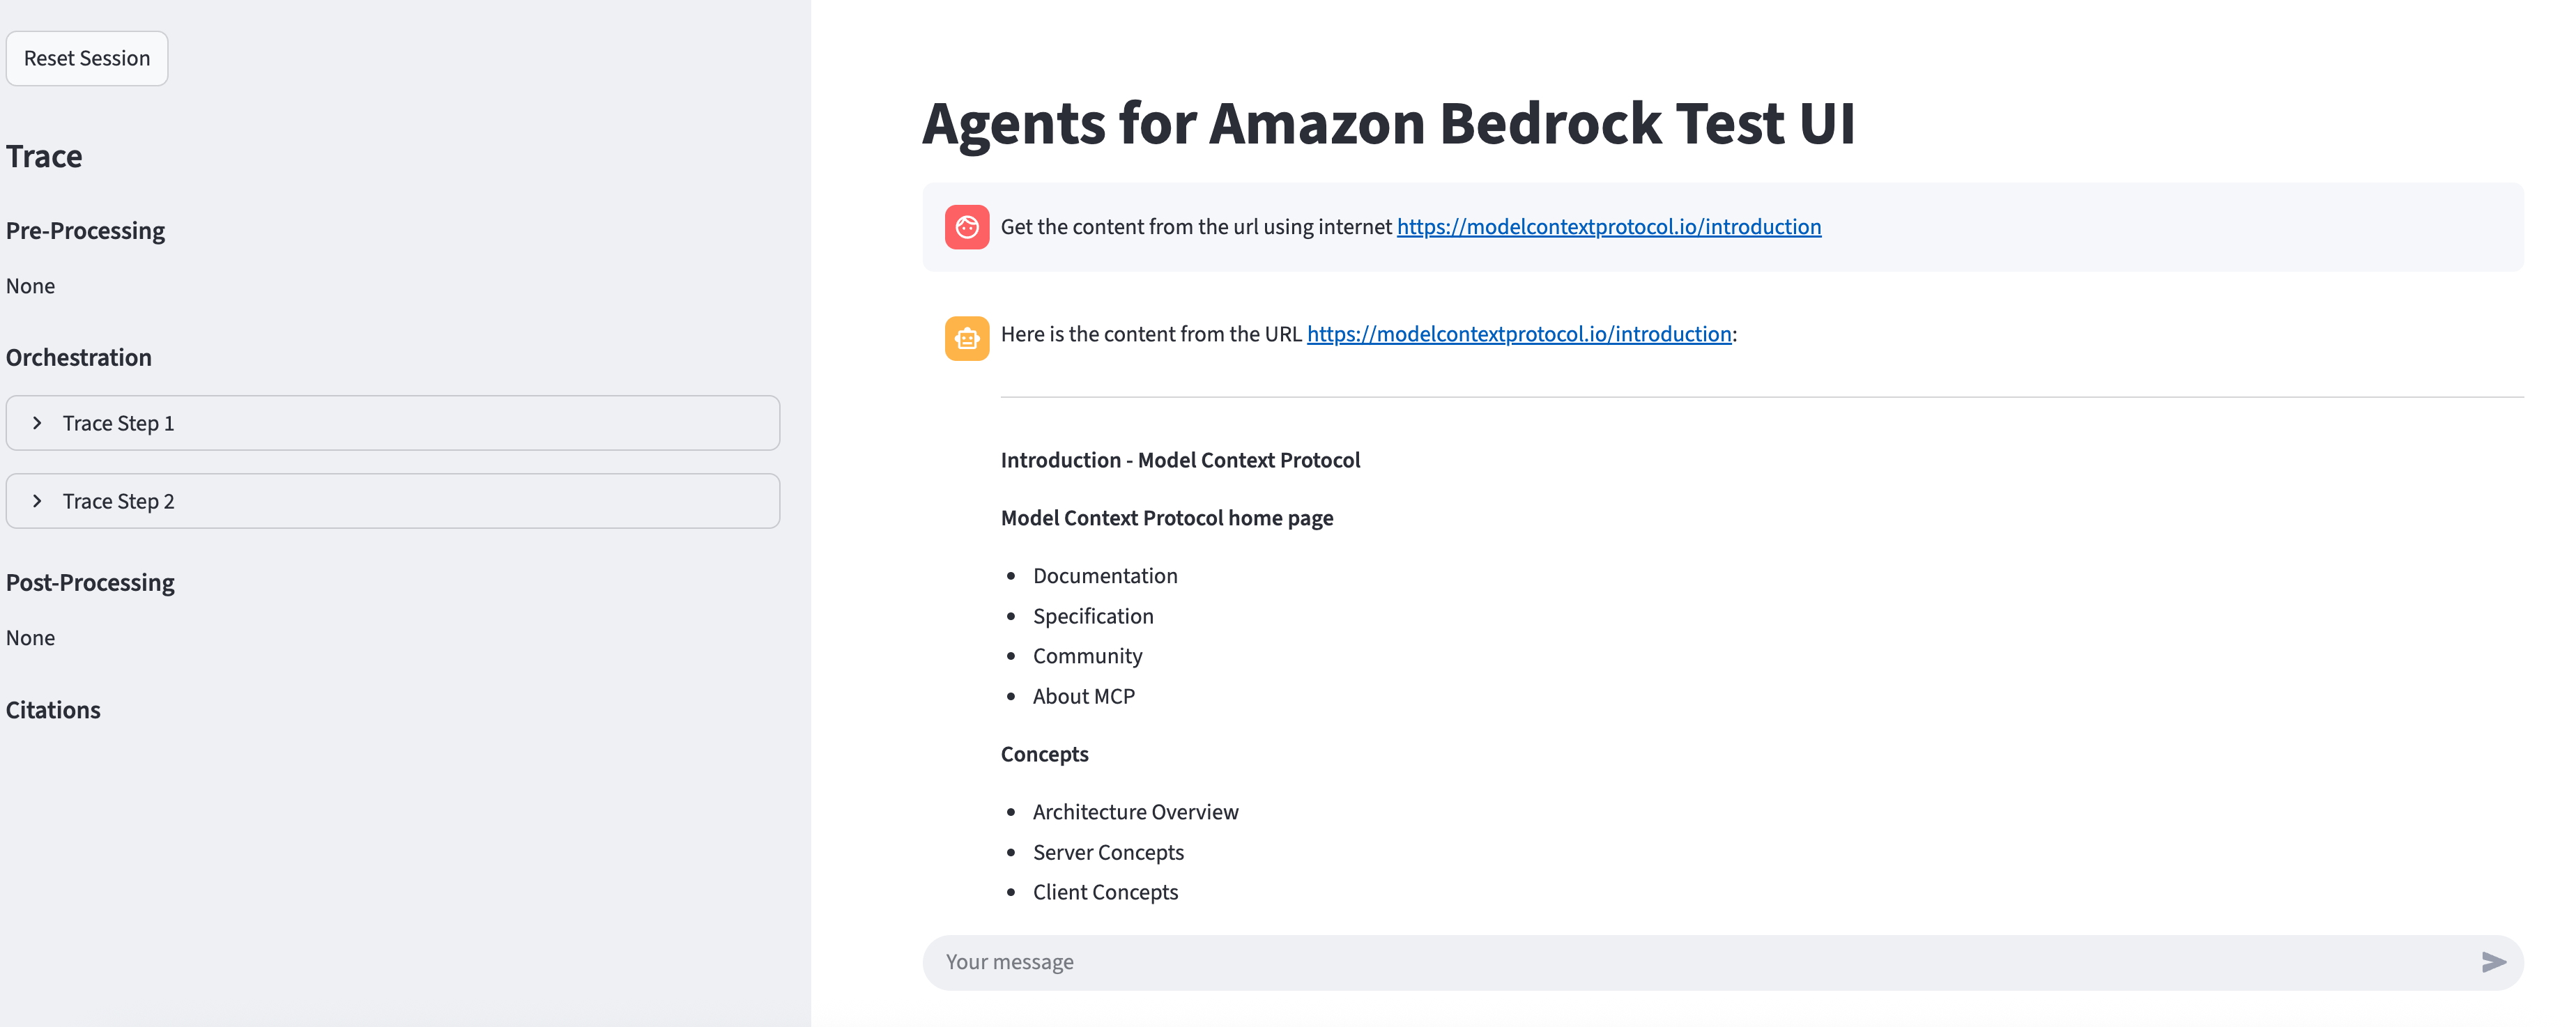2576x1027 pixels.
Task: Expand the Trace Step 2 panel
Action: pos(393,501)
